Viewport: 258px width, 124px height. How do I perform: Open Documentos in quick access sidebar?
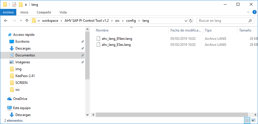(25, 55)
